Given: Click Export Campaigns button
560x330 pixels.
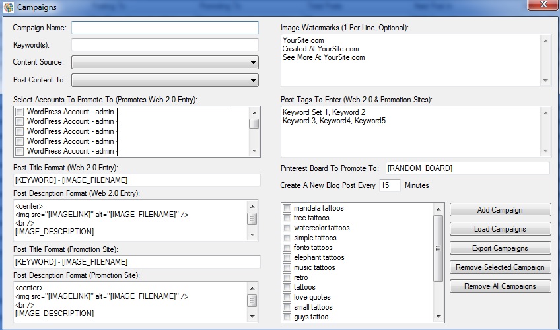Looking at the screenshot, I should (500, 248).
